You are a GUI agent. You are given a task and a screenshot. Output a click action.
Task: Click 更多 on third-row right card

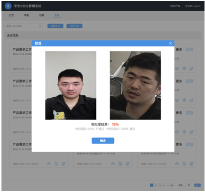[x=179, y=113]
